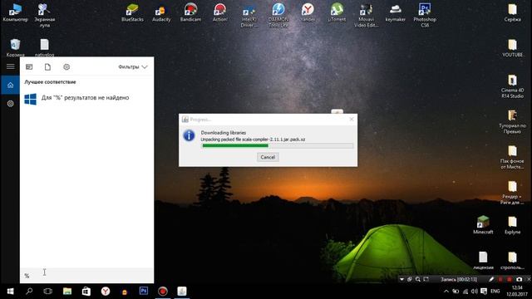Launch Cinema 4D R14 Studio shortcut
The image size is (532, 299).
click(x=512, y=86)
